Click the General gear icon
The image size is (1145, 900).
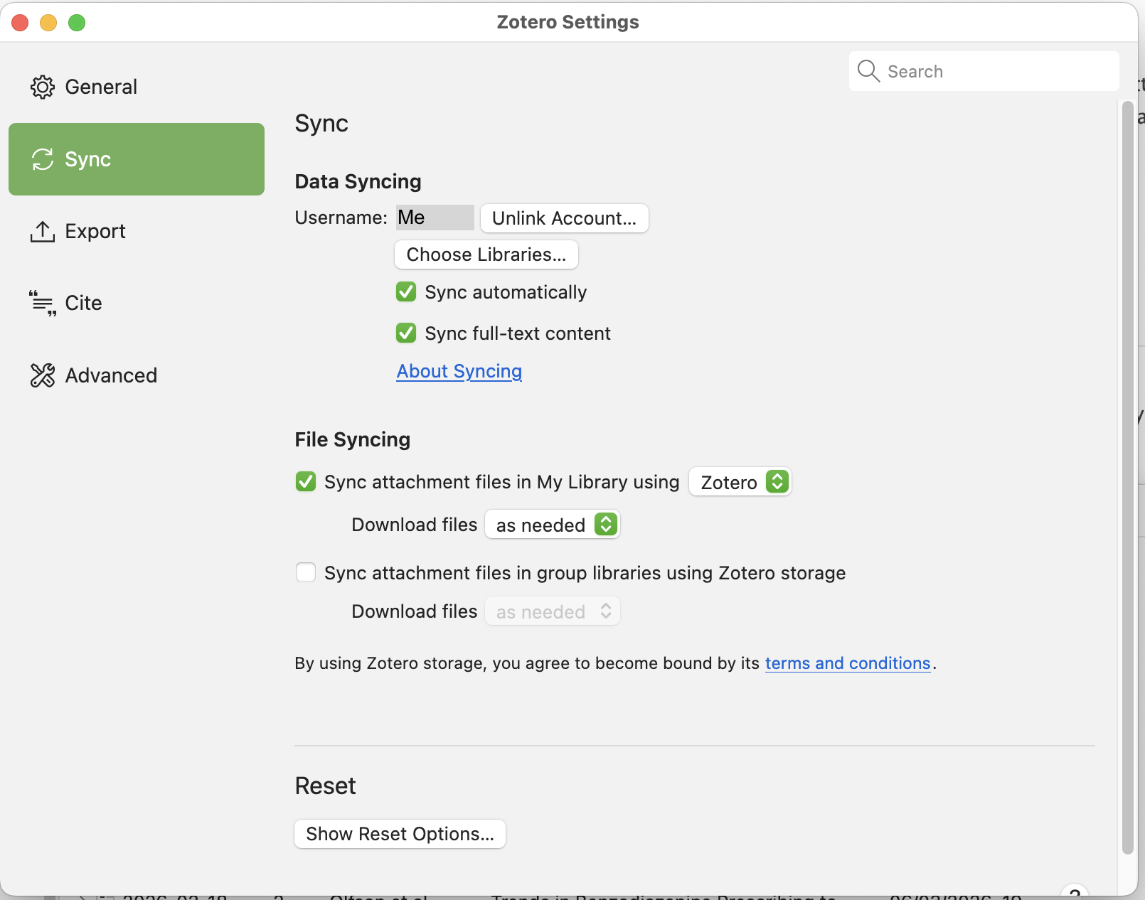[43, 87]
